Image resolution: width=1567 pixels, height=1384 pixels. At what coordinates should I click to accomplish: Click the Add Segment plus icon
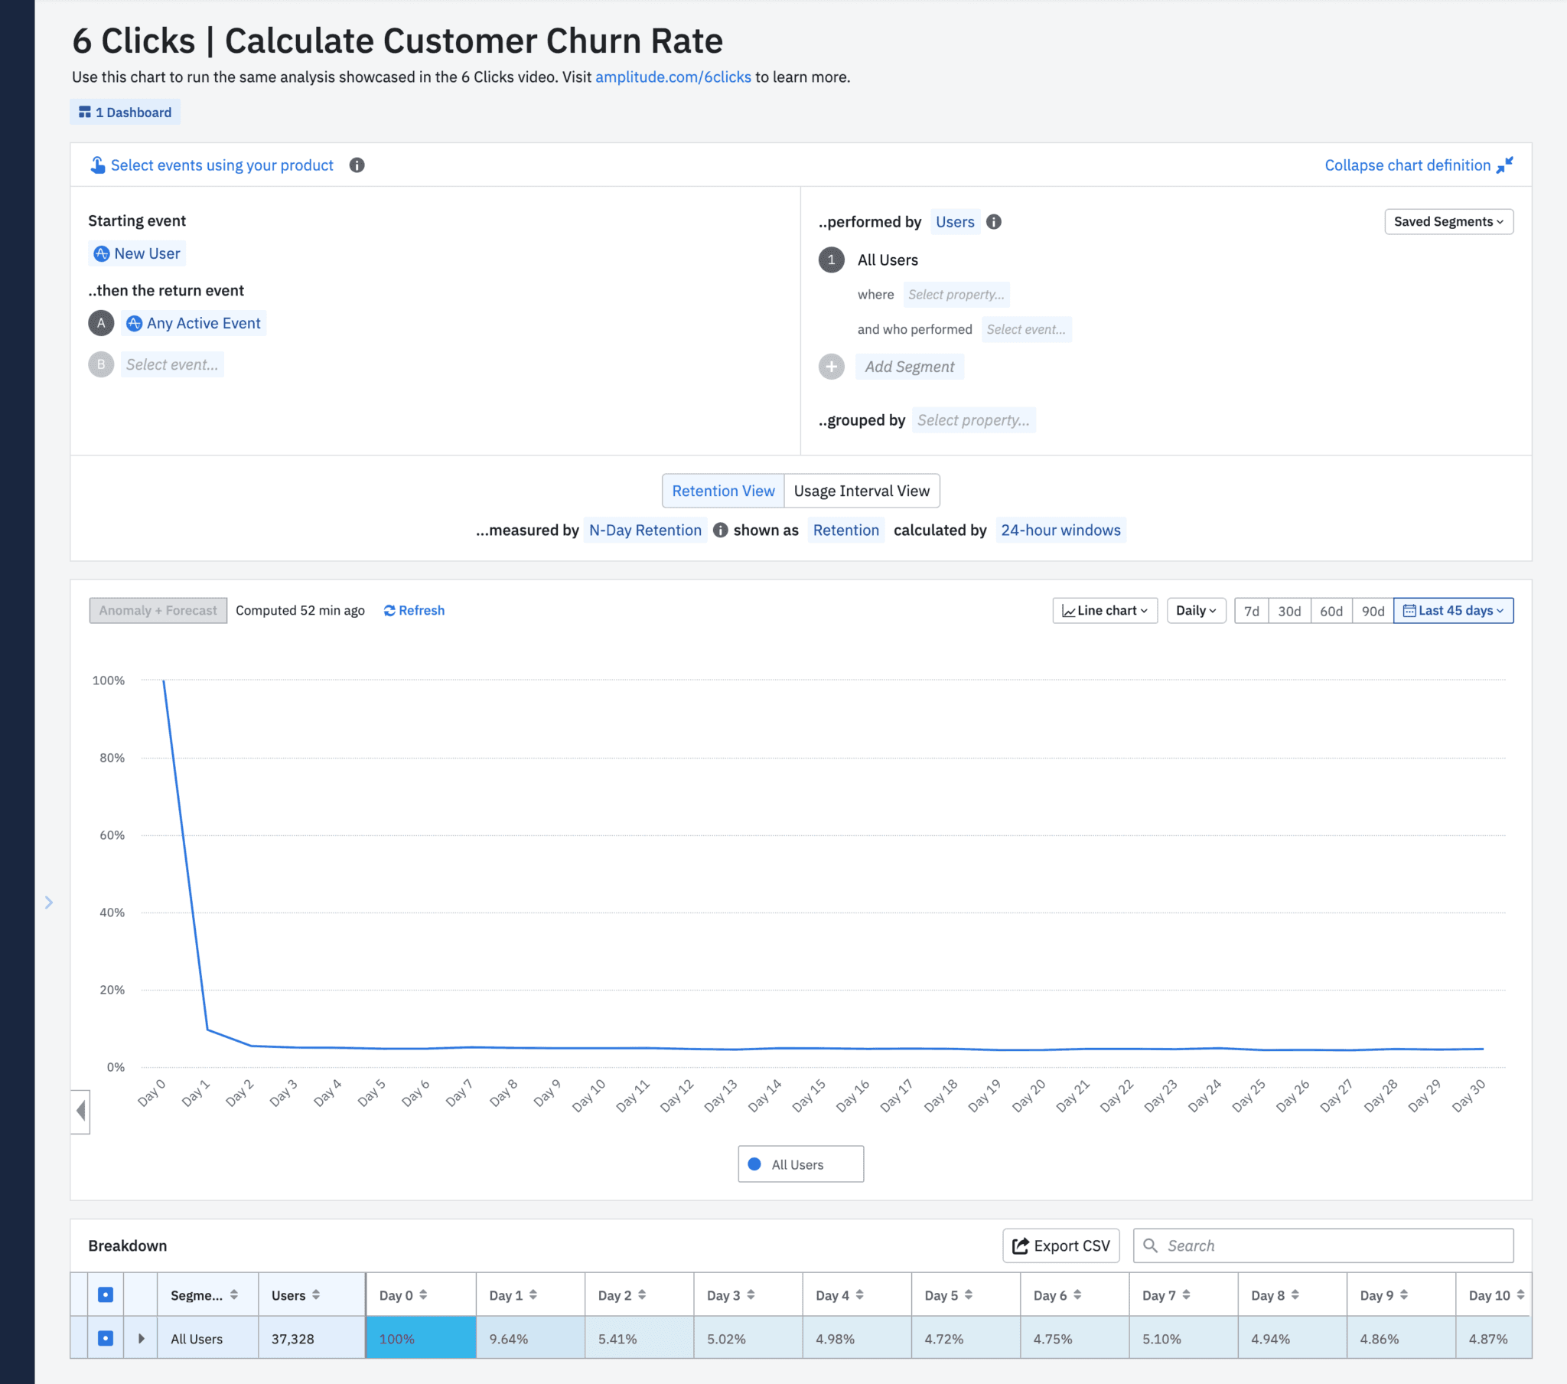830,366
